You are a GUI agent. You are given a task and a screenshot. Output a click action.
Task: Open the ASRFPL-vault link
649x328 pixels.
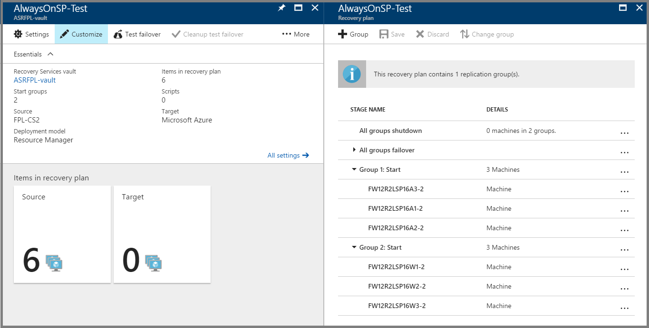(35, 80)
